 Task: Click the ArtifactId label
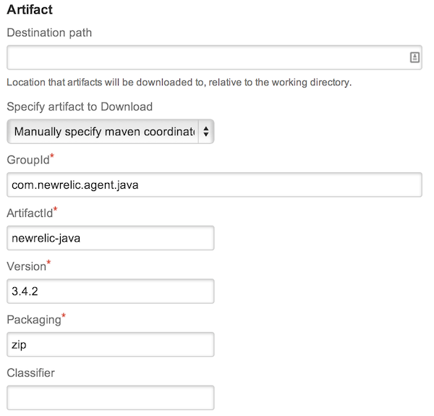(x=30, y=213)
